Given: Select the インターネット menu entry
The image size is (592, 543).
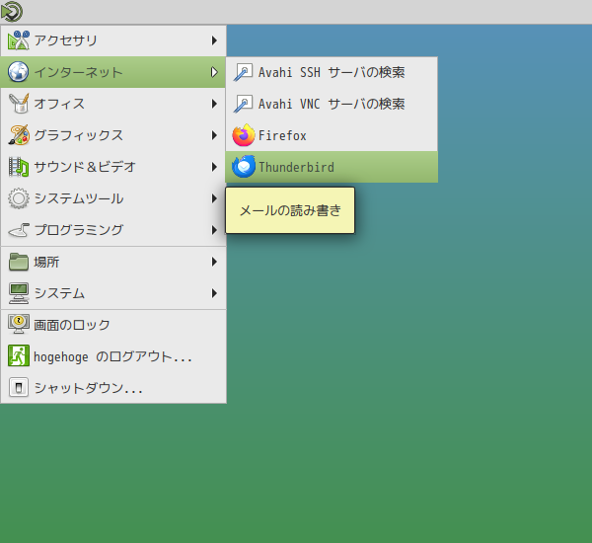Looking at the screenshot, I should click(113, 72).
